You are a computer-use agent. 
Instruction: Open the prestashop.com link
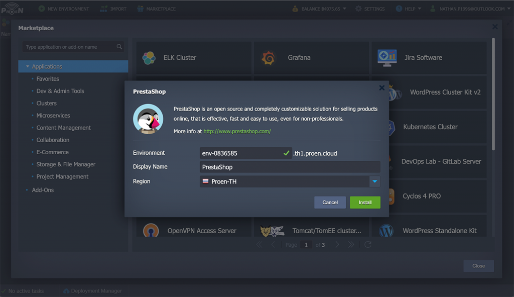pos(237,131)
